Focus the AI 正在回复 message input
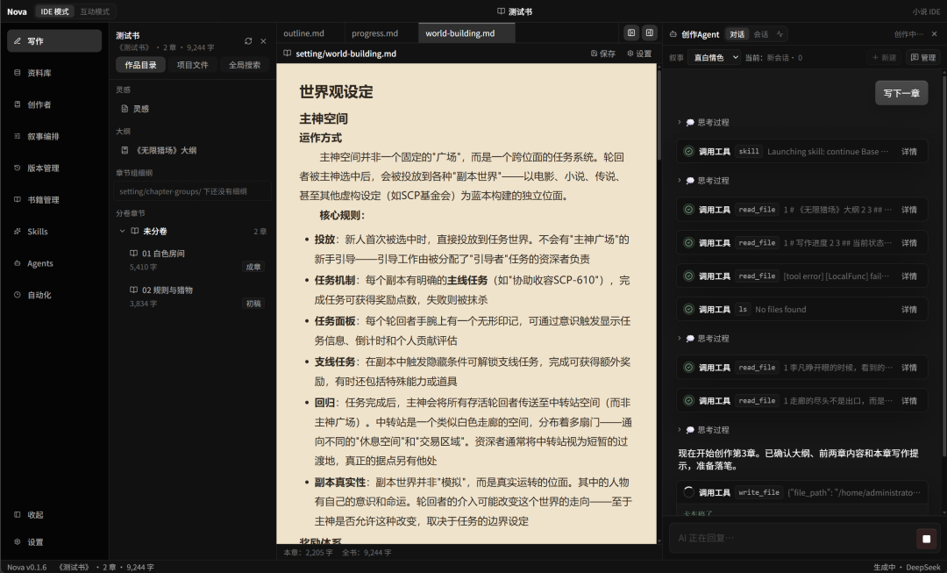The width and height of the screenshot is (947, 573). pyautogui.click(x=793, y=538)
